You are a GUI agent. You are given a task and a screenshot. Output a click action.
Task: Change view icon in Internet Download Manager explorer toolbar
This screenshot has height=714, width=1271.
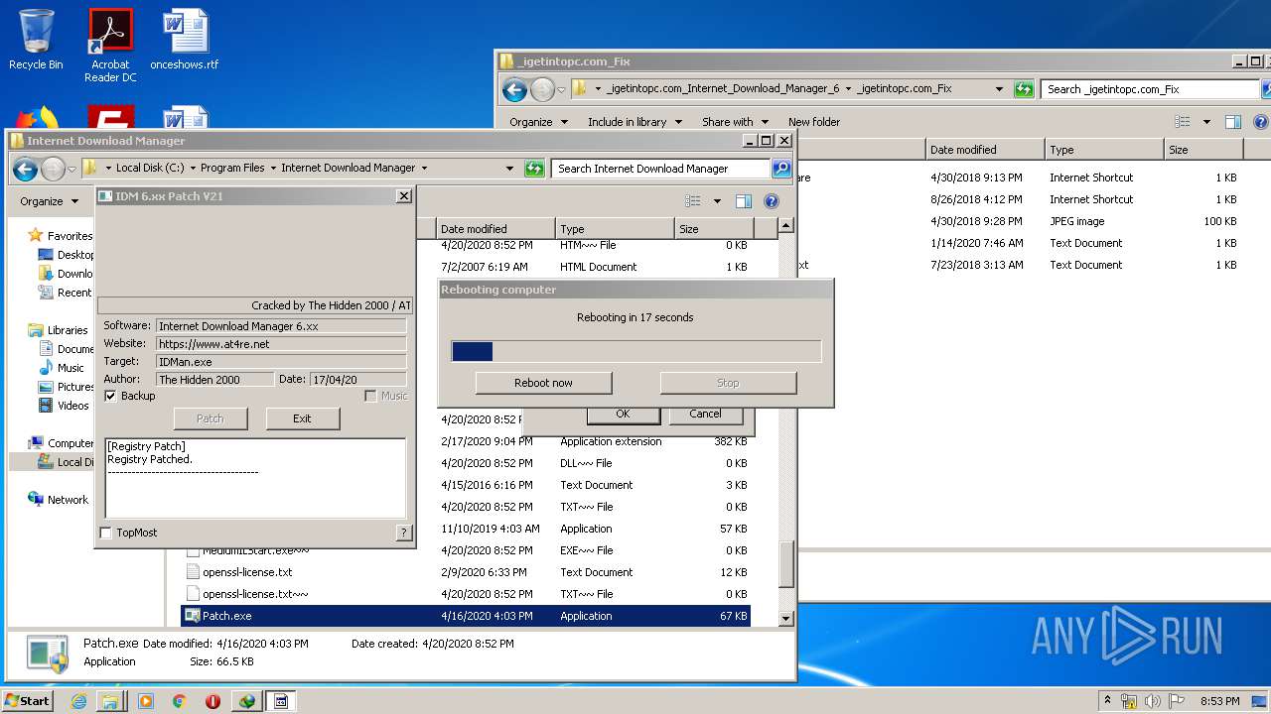coord(693,201)
